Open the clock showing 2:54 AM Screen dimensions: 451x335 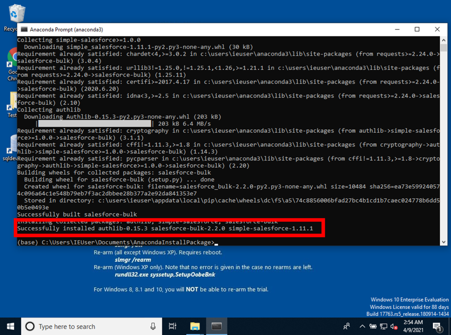(x=413, y=326)
